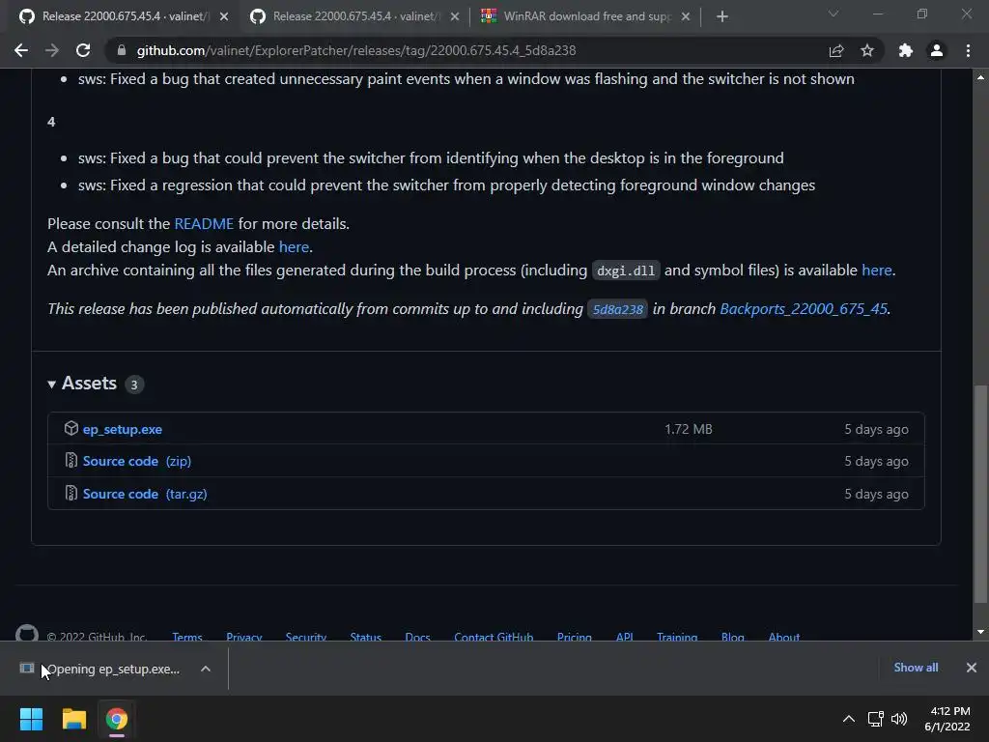Close the second Release tab
Screen dimensions: 989x742
point(455,16)
